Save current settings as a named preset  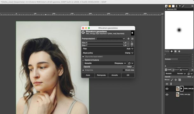pyautogui.click(x=128, y=39)
